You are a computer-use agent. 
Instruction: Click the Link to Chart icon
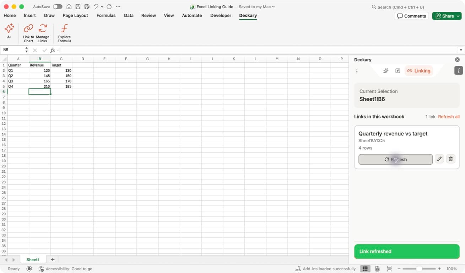[28, 28]
